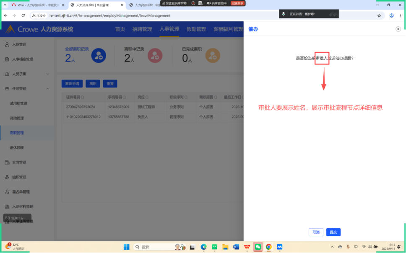Open 调动管理 in the sidebar
406x253 pixels.
(27, 118)
